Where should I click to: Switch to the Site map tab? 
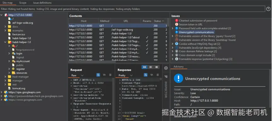pyautogui.click(x=8, y=3)
